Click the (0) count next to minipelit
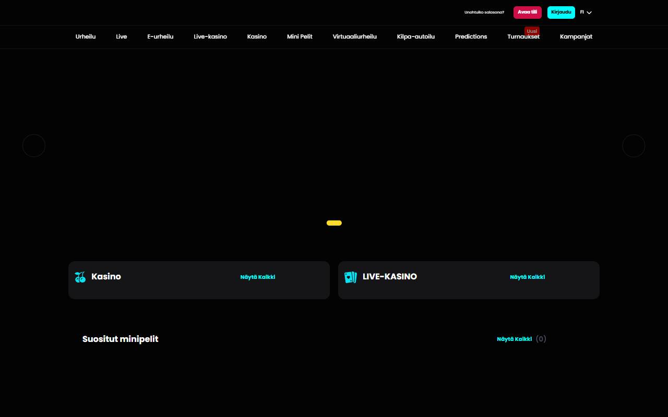 541,339
